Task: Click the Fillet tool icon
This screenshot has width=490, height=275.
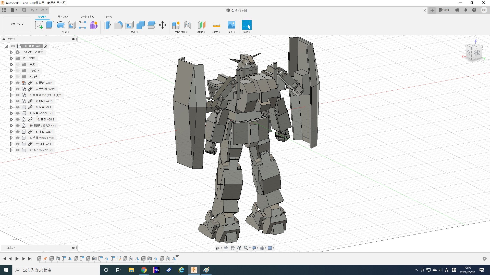Action: click(118, 25)
